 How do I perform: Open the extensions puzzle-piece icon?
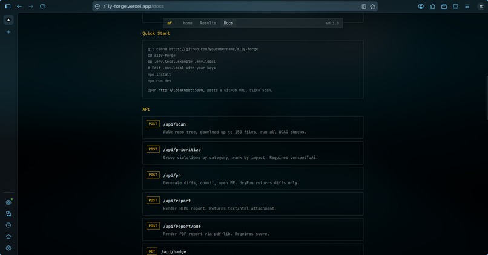click(432, 6)
